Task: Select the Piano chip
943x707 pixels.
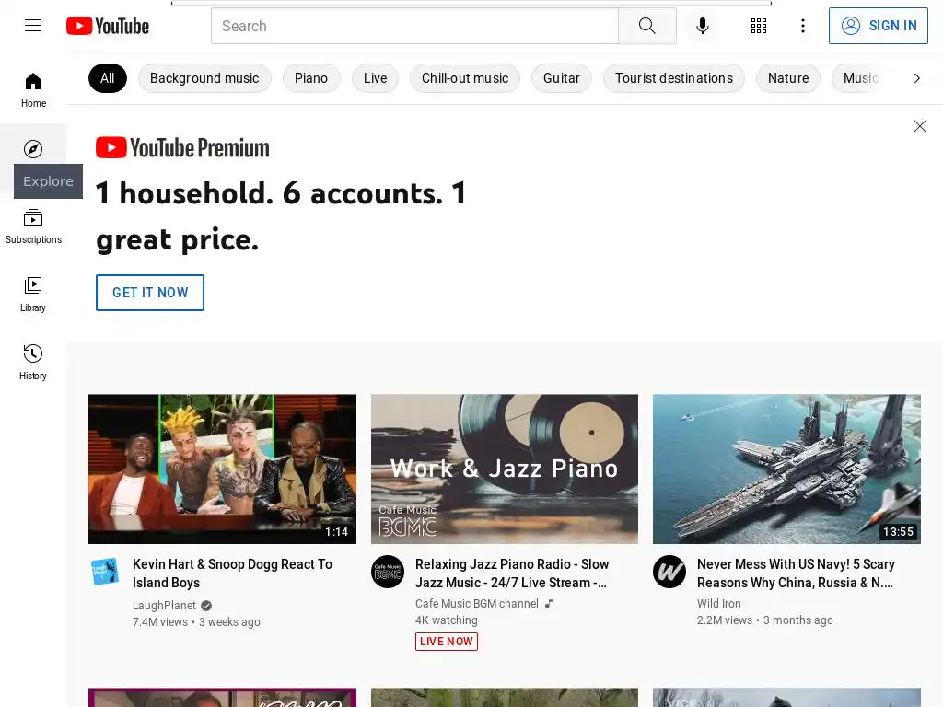Action: click(x=311, y=78)
